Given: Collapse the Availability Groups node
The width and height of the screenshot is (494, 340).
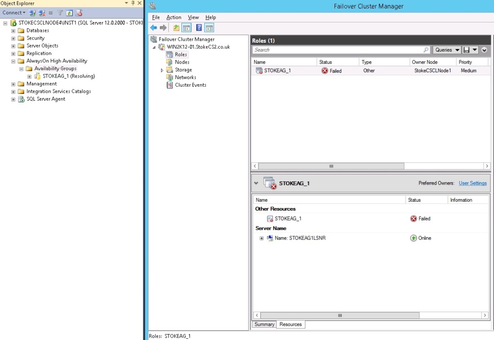Looking at the screenshot, I should tap(21, 69).
